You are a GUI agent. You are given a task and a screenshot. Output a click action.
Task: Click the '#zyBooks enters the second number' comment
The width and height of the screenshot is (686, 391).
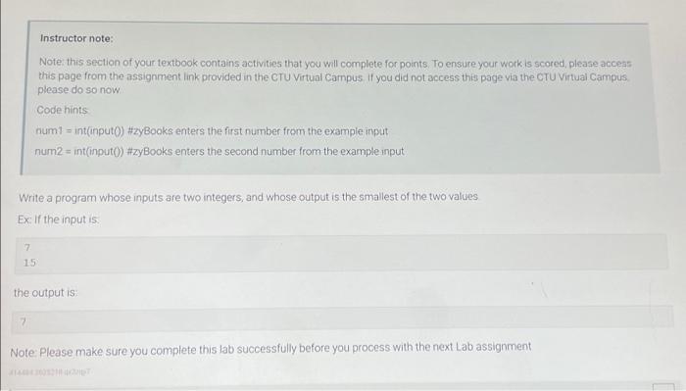tap(266, 151)
